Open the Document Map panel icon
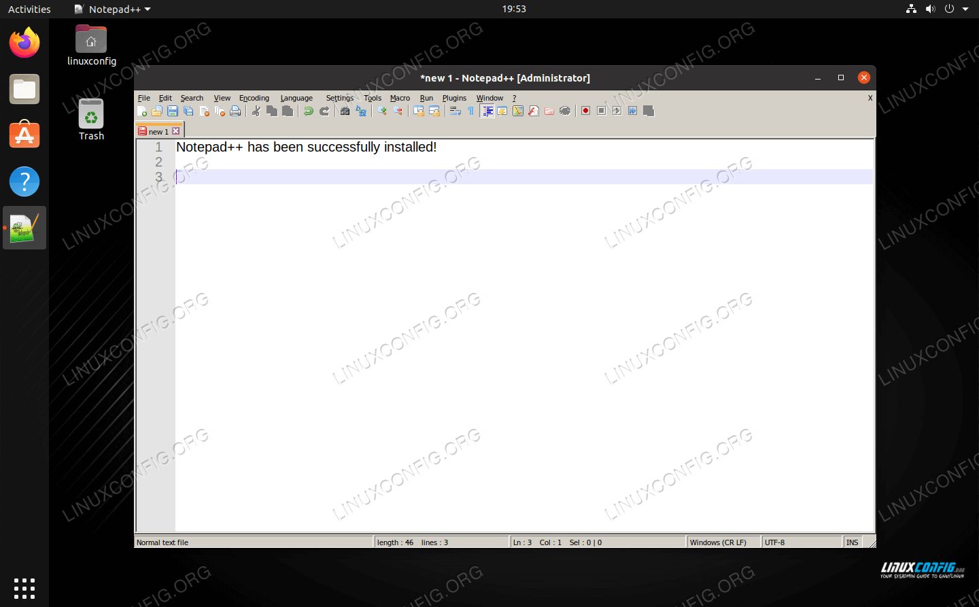The height and width of the screenshot is (607, 979). (518, 111)
